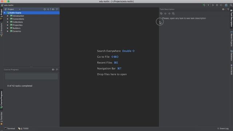Click the Favorites star icon in left sidebar
The width and height of the screenshot is (233, 131).
[x=1, y=124]
